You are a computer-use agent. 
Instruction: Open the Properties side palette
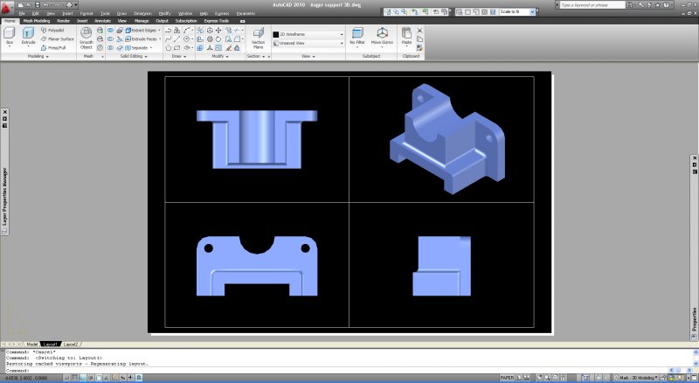point(694,247)
